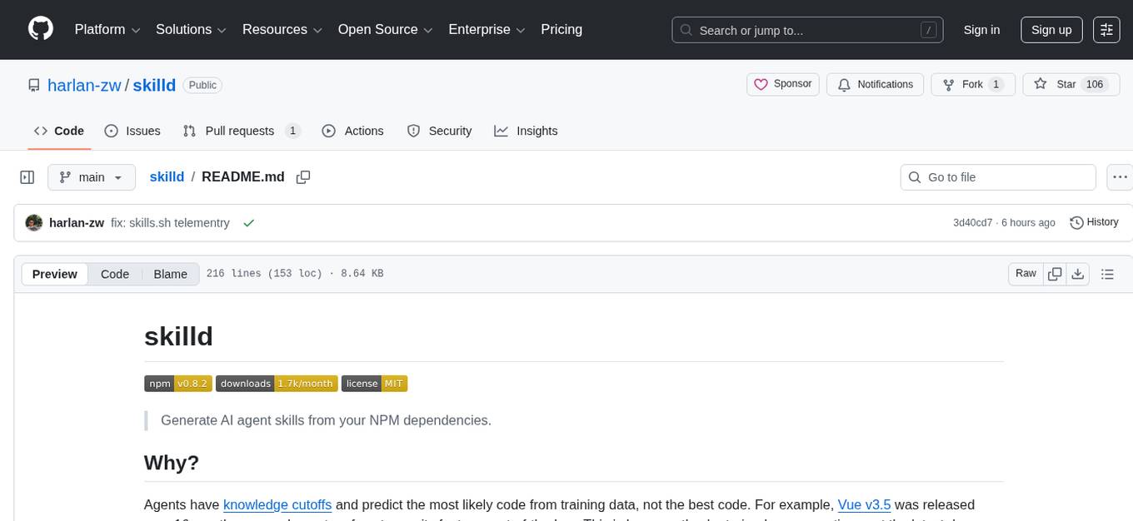
Task: Focus the Go to file field
Action: click(x=998, y=177)
